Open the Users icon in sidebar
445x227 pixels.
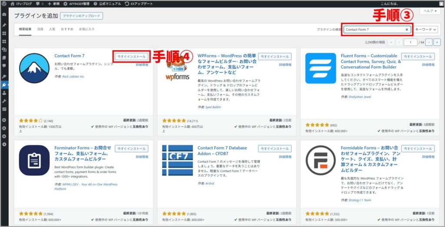coord(4,93)
